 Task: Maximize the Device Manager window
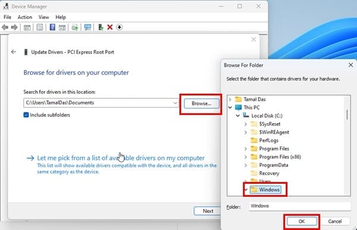point(239,7)
